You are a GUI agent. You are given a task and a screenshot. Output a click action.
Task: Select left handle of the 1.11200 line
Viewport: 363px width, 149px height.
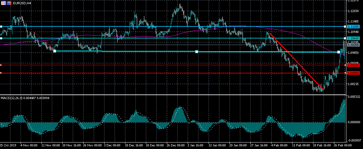pyautogui.click(x=1, y=27)
